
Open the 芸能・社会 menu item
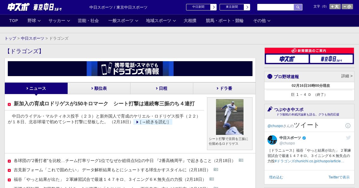[x=88, y=21]
